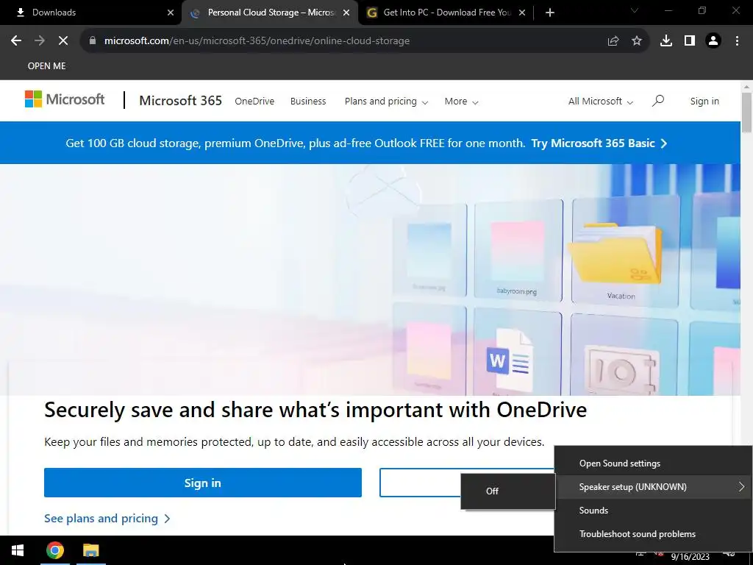Screen dimensions: 753x565
Task: Click the blue Sign in button
Action: coord(203,483)
